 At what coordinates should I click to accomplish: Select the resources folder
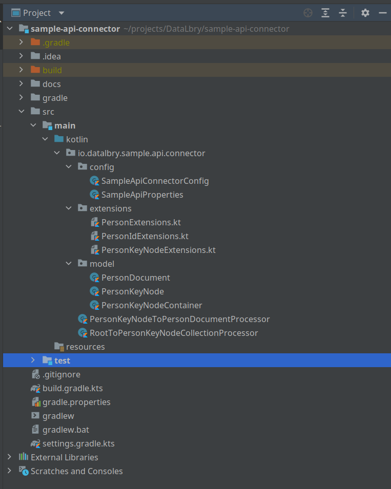click(85, 347)
